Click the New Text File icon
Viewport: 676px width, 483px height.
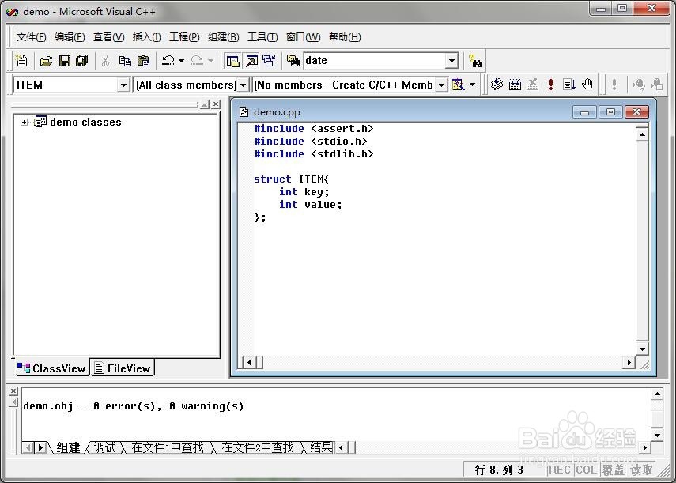coord(21,61)
